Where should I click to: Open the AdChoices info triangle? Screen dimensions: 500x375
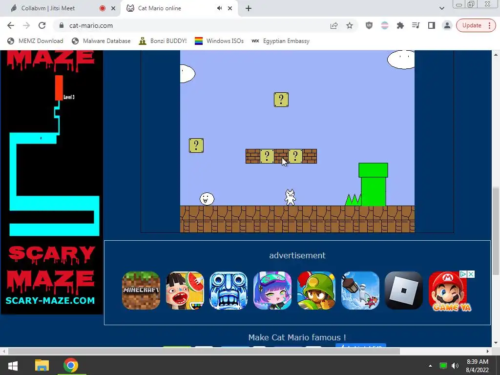[x=463, y=274]
